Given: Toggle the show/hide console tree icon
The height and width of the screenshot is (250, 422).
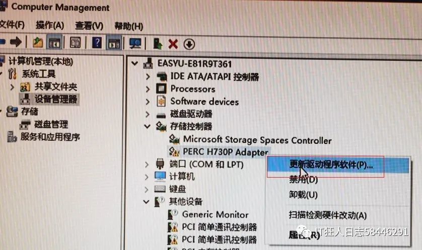Looking at the screenshot, I should tap(54, 42).
